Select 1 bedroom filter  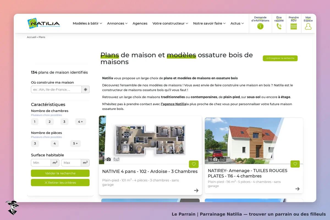pos(35,122)
